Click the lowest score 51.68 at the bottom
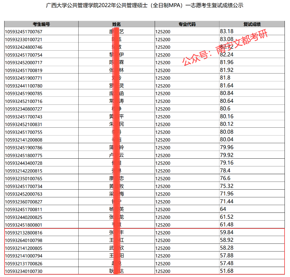Viewport: 290px width, 277px height. (226, 271)
